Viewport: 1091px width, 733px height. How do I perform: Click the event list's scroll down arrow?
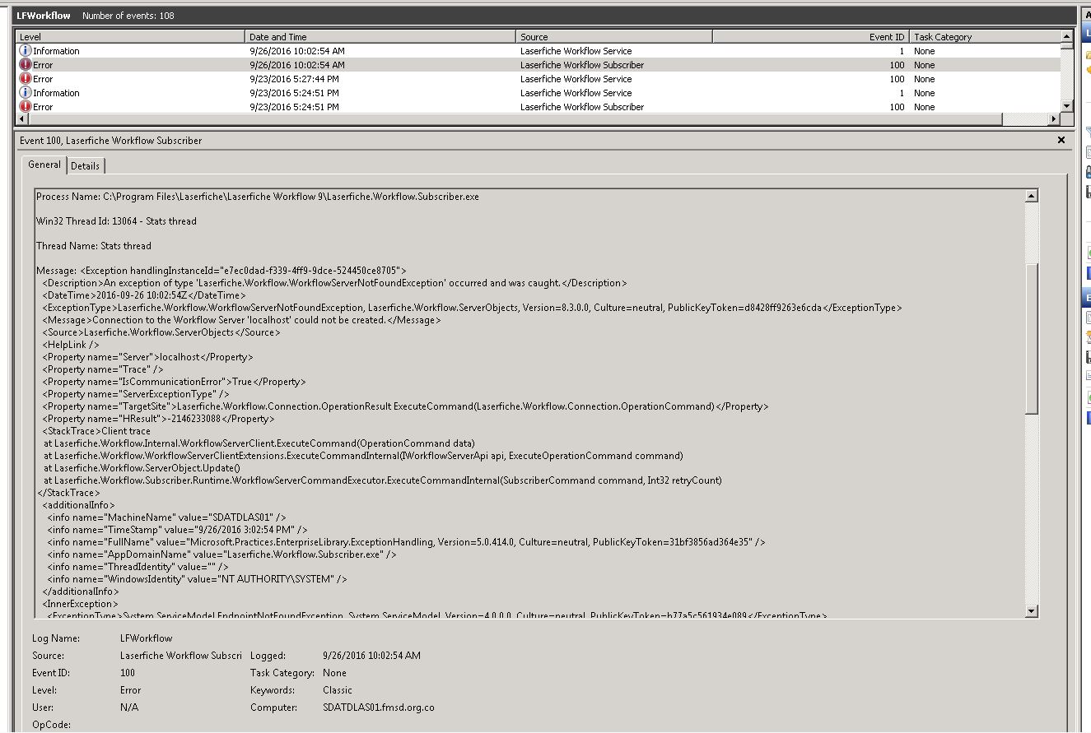pyautogui.click(x=1067, y=106)
